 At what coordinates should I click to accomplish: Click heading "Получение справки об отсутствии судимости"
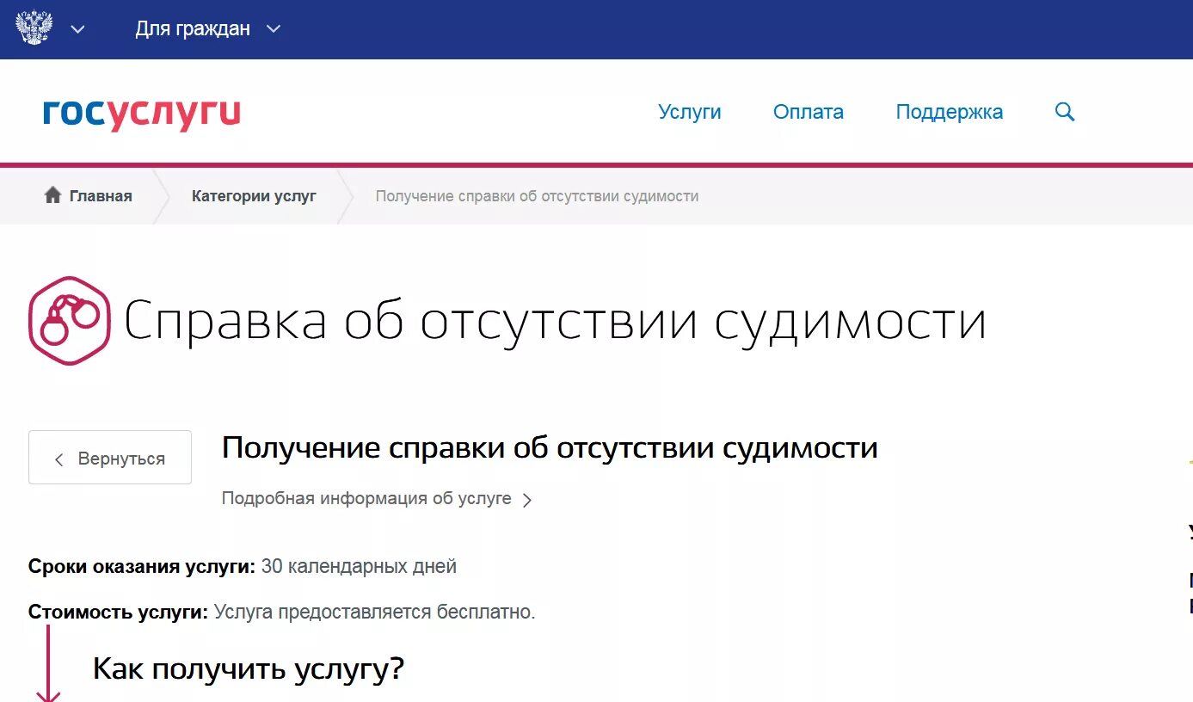(x=550, y=448)
